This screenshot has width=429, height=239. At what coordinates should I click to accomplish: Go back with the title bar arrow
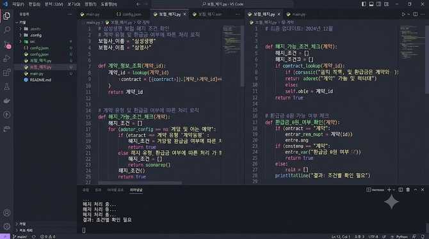pos(138,4)
